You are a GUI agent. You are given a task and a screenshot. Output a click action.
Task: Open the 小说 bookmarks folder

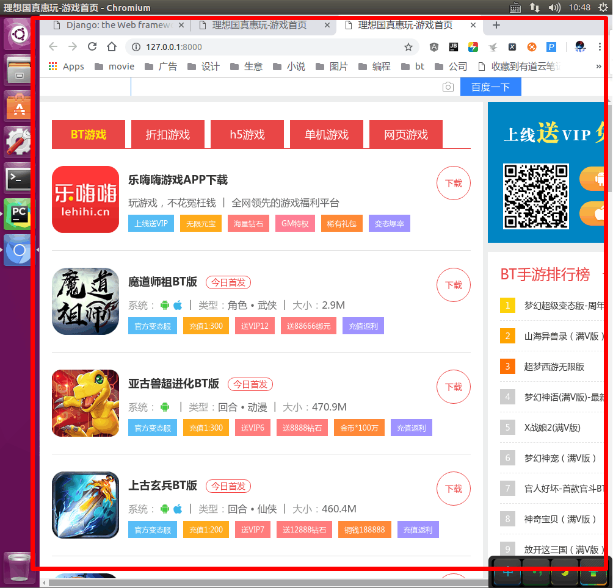(x=289, y=66)
